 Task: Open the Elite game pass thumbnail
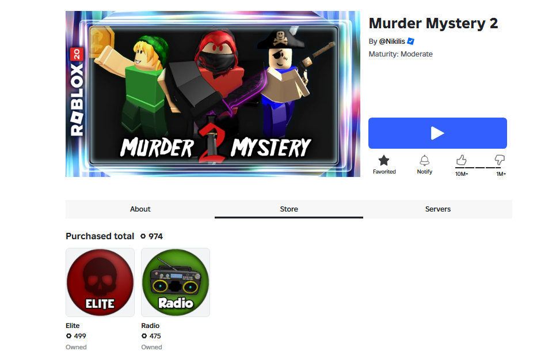[x=100, y=282]
